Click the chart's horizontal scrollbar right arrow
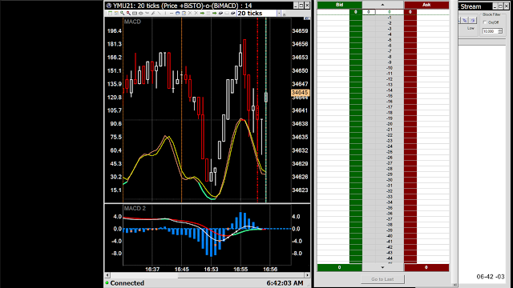Viewport: 513px width, 288px height. click(x=307, y=275)
